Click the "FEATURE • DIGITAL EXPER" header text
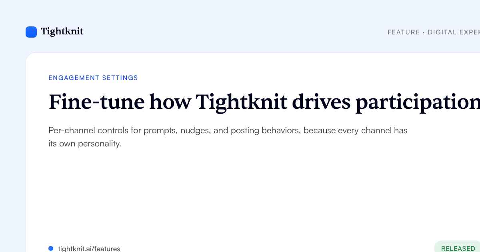The image size is (480, 252). pos(434,32)
